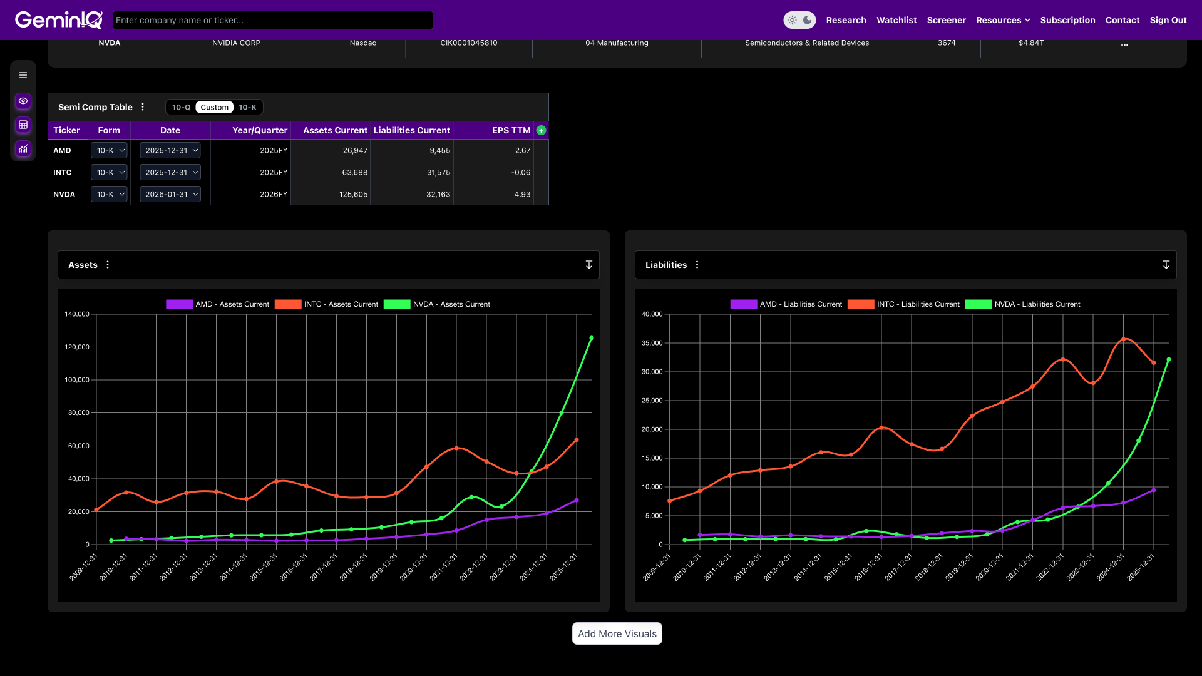Expand the Resources menu
This screenshot has height=676, width=1202.
(1003, 20)
